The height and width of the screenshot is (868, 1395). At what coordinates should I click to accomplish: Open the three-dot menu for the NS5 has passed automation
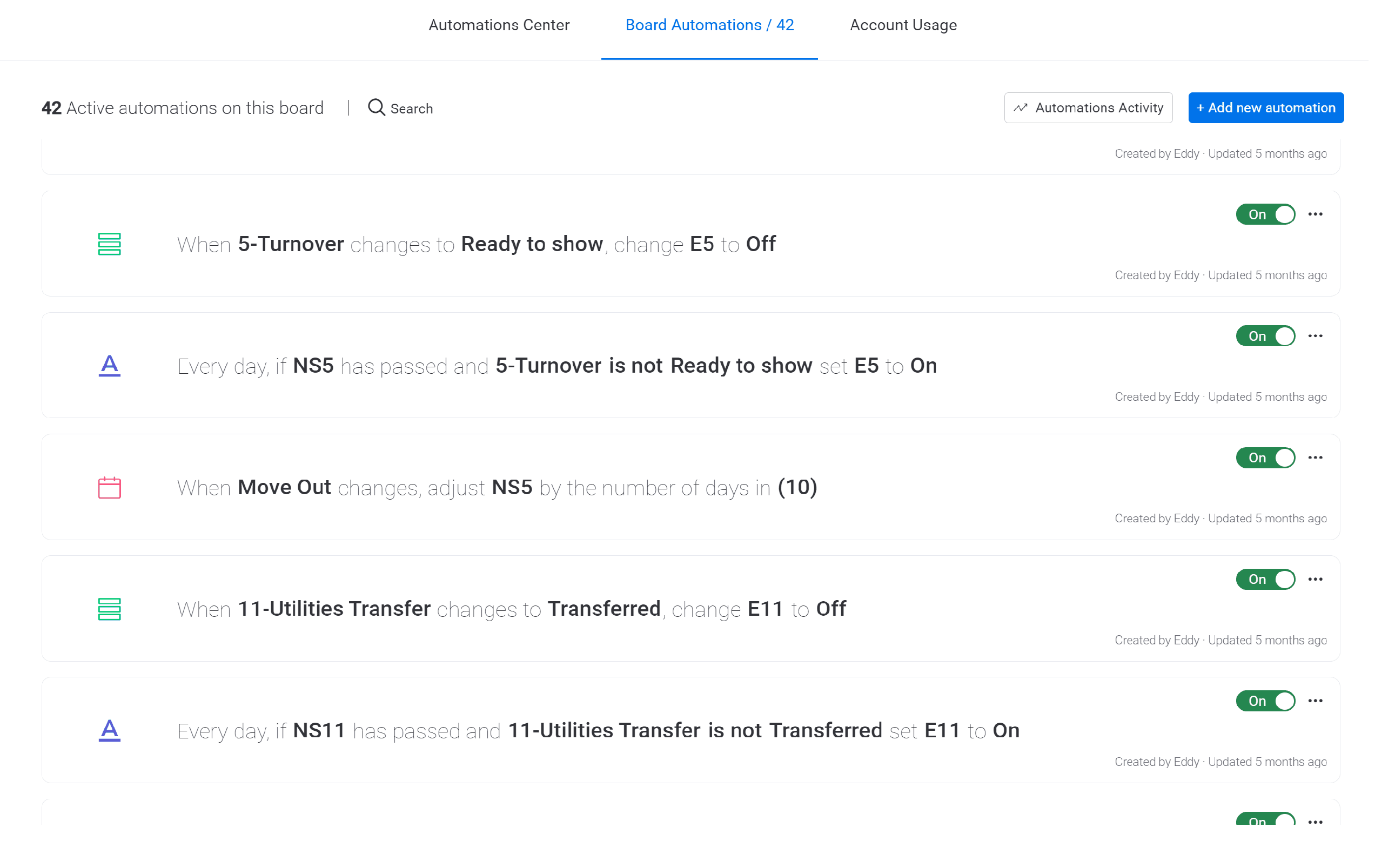click(x=1315, y=336)
